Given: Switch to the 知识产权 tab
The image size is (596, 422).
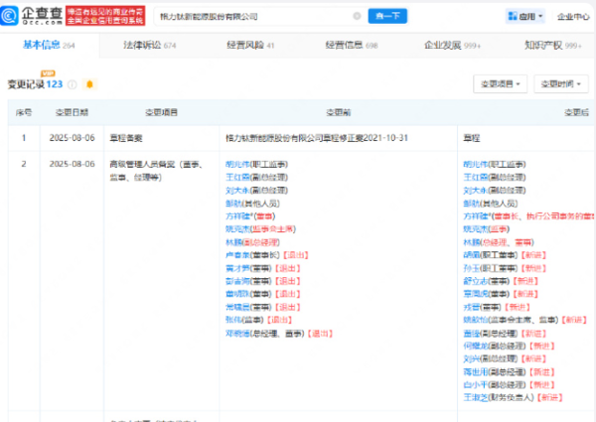Looking at the screenshot, I should pyautogui.click(x=553, y=46).
